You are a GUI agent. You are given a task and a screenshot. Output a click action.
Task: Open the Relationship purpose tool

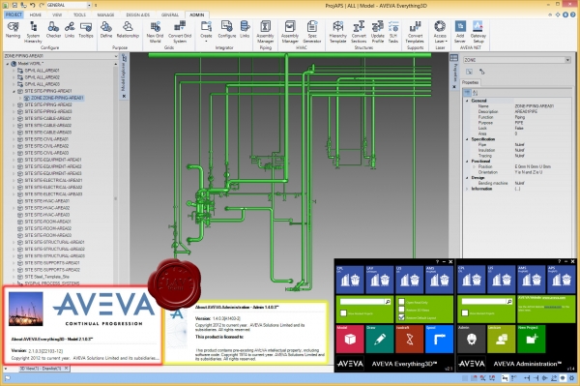pyautogui.click(x=128, y=30)
